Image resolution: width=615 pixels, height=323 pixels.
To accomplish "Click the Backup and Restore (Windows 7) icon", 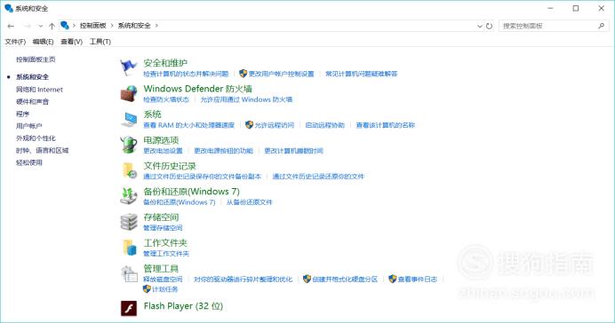I will point(129,196).
